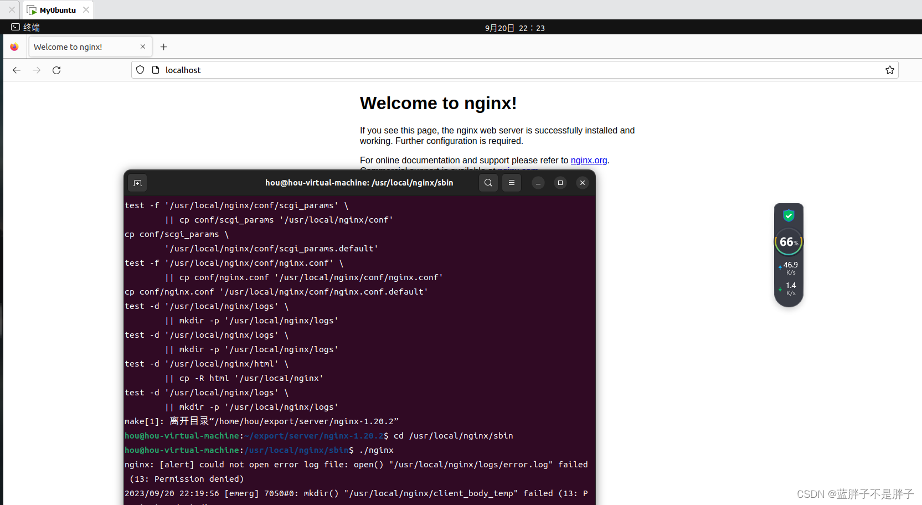The height and width of the screenshot is (505, 922).
Task: Click the 46.9 K/s upload speed
Action: point(790,268)
